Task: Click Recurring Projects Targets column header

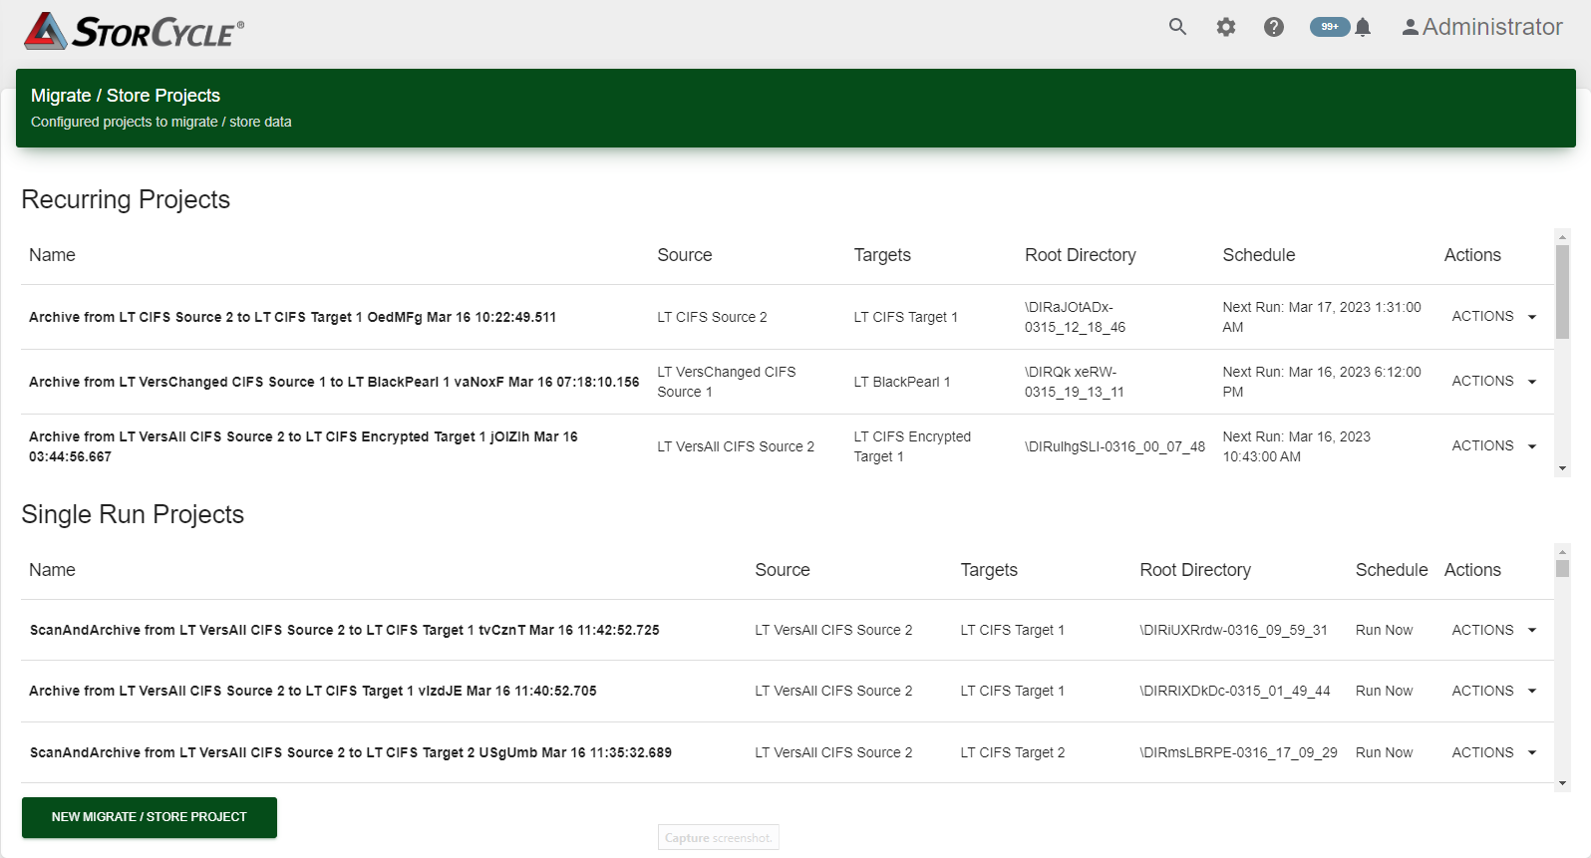Action: [x=882, y=255]
